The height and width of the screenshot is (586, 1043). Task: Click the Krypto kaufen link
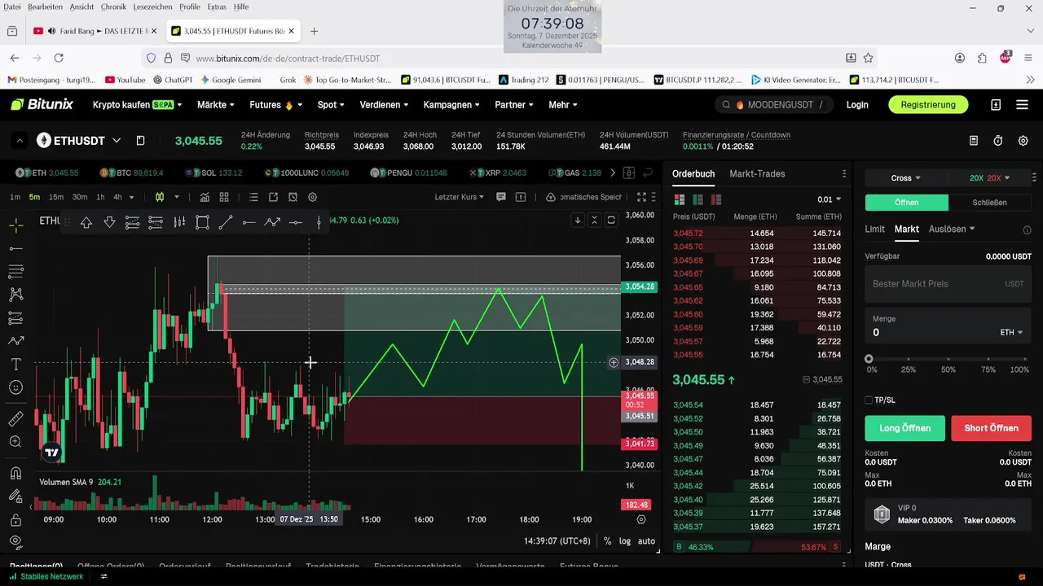tap(137, 105)
